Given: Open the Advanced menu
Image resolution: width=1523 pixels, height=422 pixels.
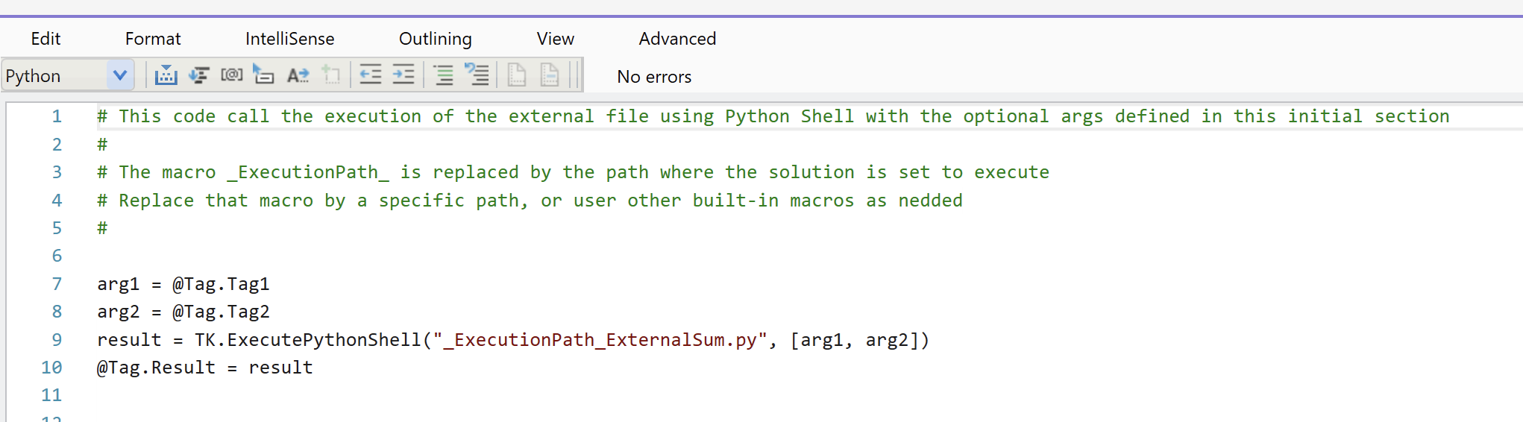Looking at the screenshot, I should [x=677, y=39].
